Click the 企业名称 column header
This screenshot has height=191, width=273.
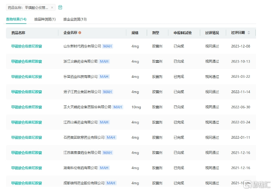[70, 33]
